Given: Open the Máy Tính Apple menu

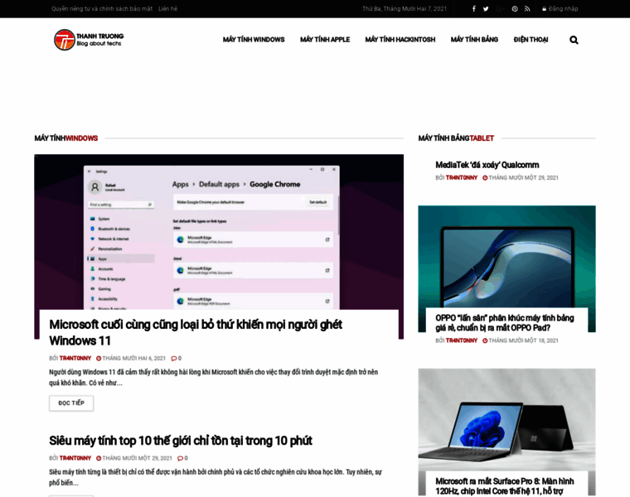Looking at the screenshot, I should coord(325,39).
